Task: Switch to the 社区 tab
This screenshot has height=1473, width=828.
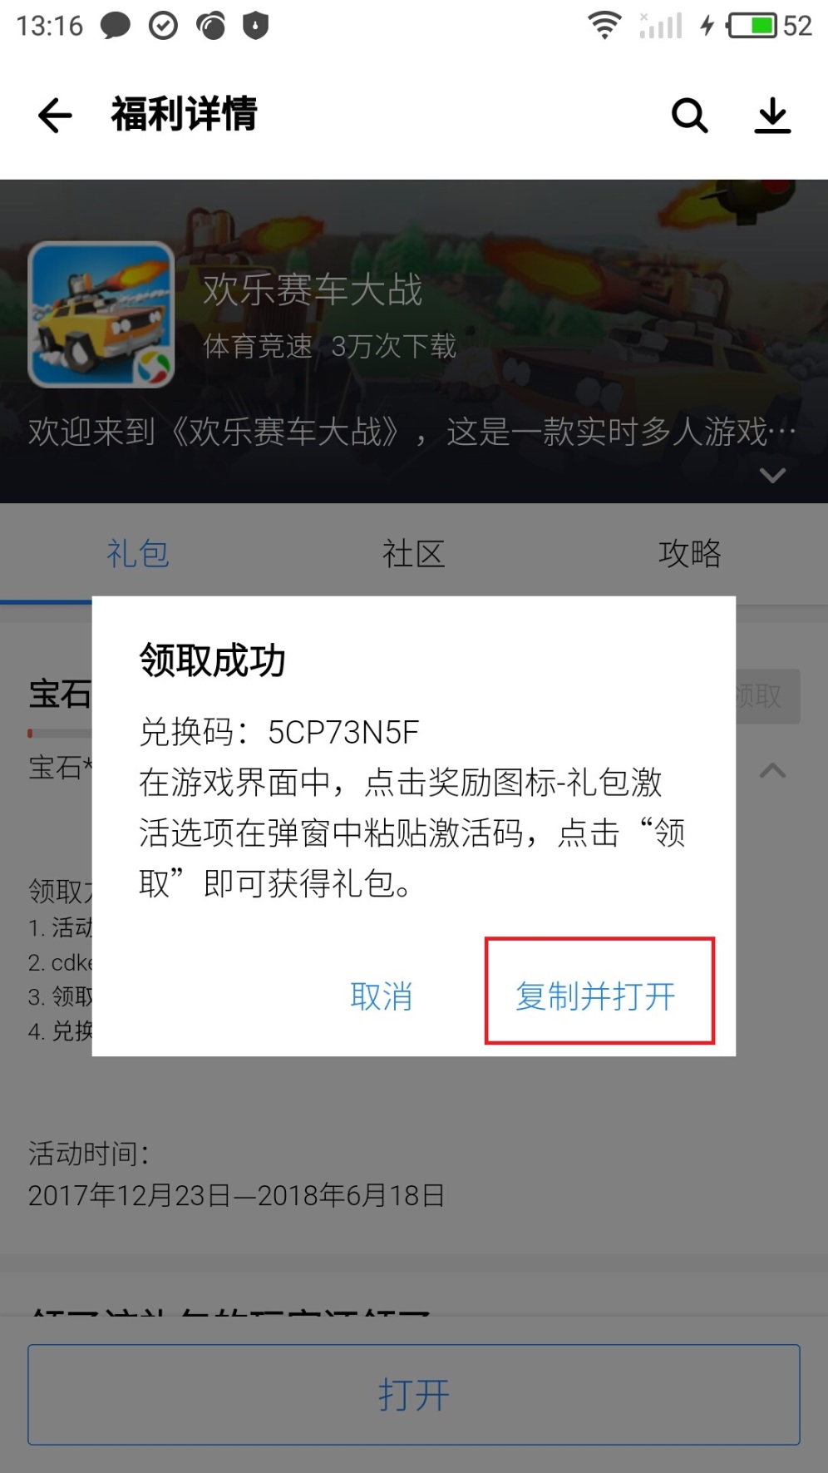Action: [x=413, y=553]
